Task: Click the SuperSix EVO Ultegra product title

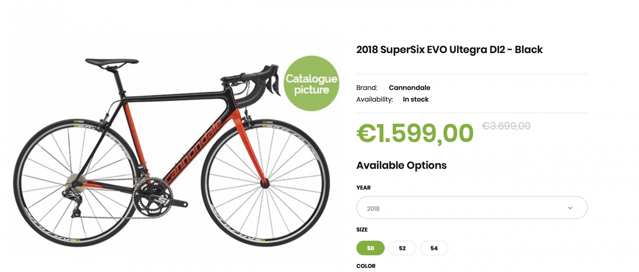Action: (449, 50)
